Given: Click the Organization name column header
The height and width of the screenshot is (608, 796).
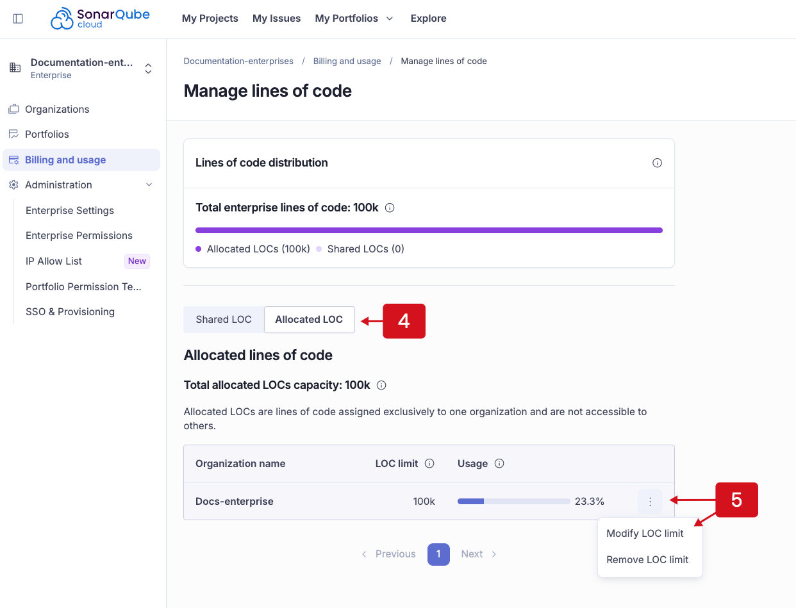Looking at the screenshot, I should (x=240, y=463).
